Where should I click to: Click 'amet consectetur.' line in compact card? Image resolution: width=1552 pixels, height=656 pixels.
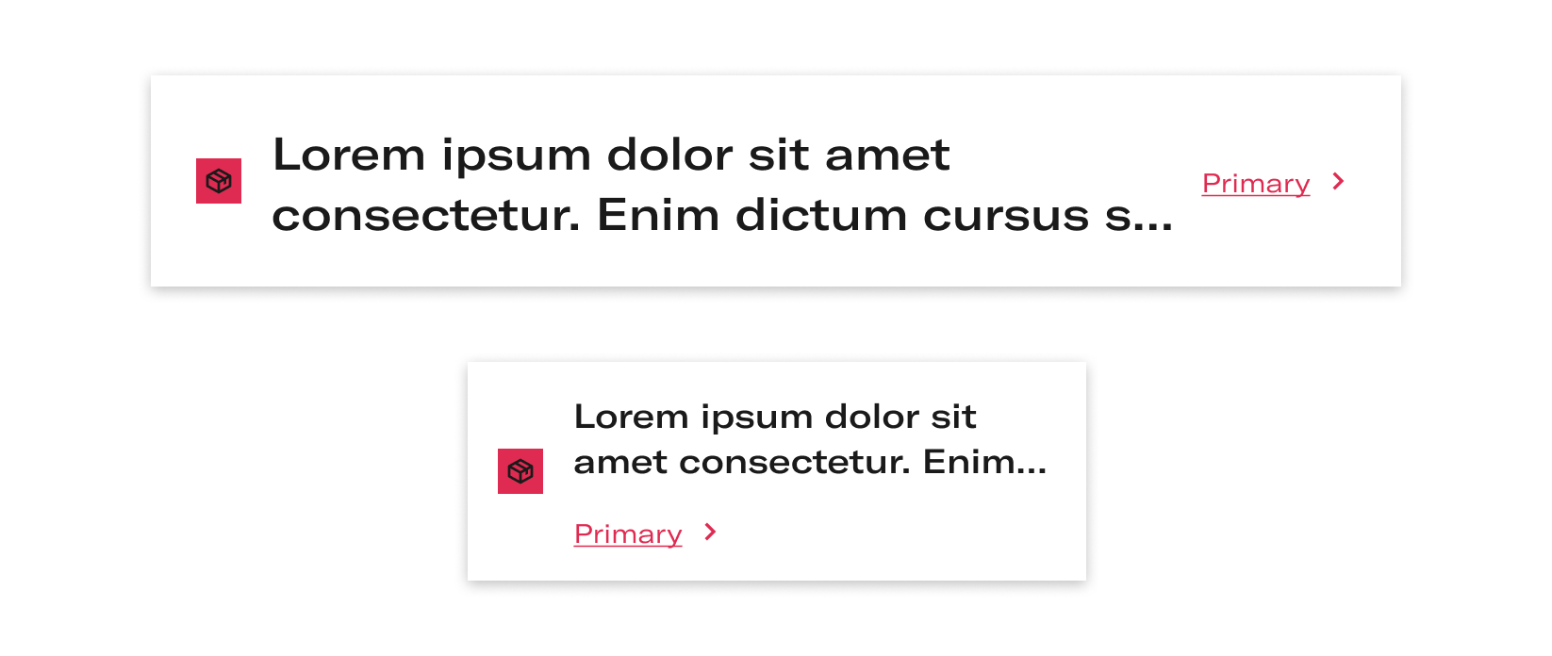point(743,462)
